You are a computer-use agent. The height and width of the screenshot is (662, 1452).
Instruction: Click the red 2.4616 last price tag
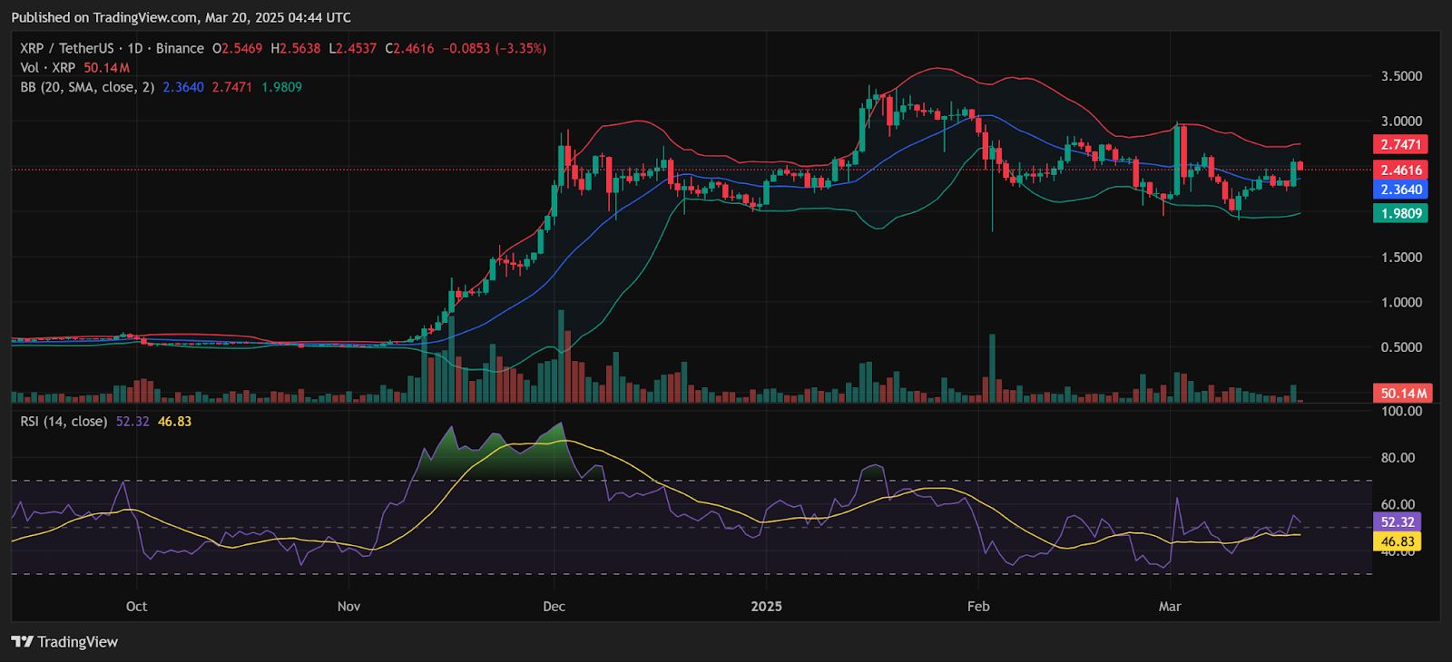pyautogui.click(x=1401, y=170)
